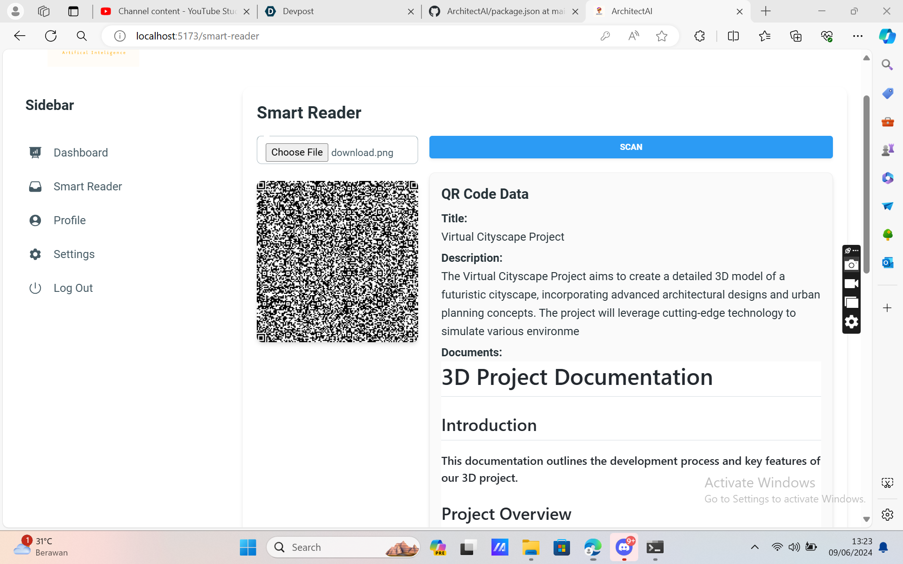Open browser Extensions puzzle icon
Screen dimensions: 903x564
tap(699, 36)
